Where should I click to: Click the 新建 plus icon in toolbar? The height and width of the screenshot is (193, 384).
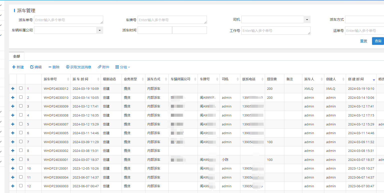(14, 67)
